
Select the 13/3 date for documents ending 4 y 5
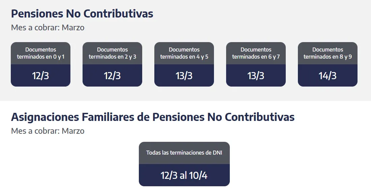coord(184,76)
